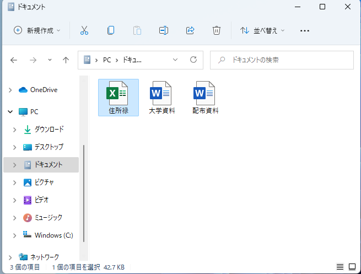Expand the OneDrive tree node
The height and width of the screenshot is (274, 361).
pos(10,90)
